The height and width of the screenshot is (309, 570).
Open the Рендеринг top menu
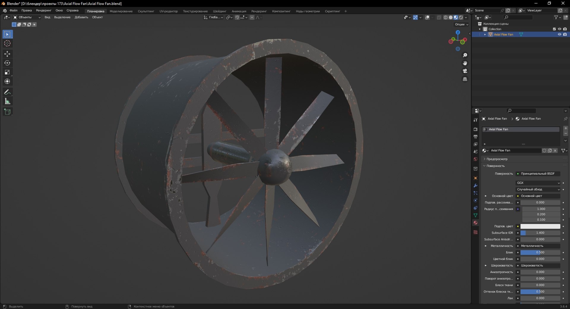pyautogui.click(x=44, y=10)
